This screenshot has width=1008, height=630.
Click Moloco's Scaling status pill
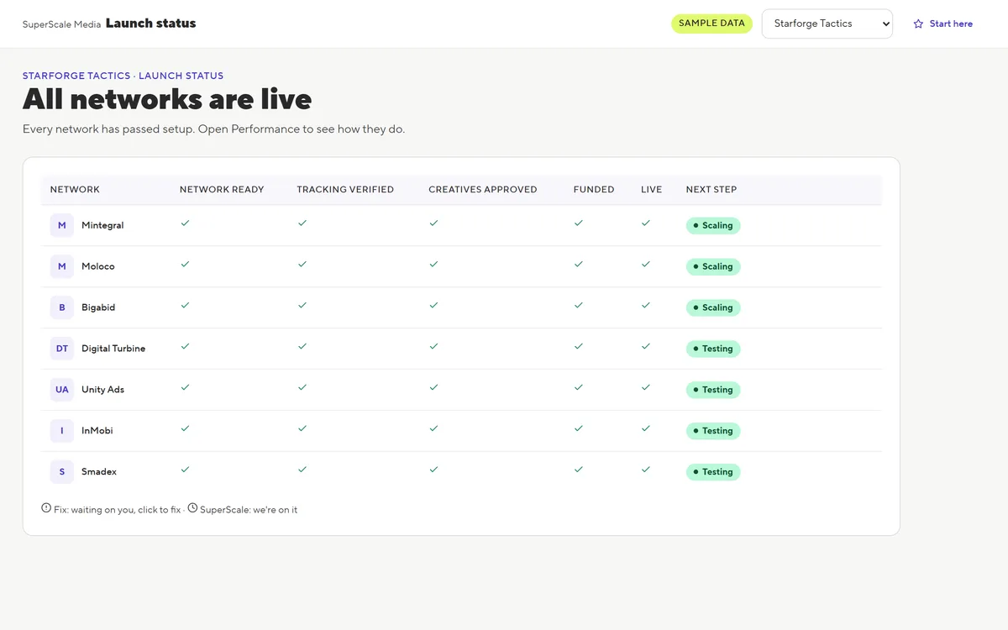click(x=713, y=266)
